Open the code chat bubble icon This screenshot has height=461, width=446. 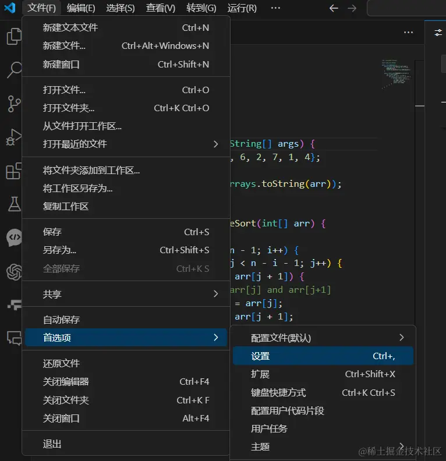tap(14, 237)
